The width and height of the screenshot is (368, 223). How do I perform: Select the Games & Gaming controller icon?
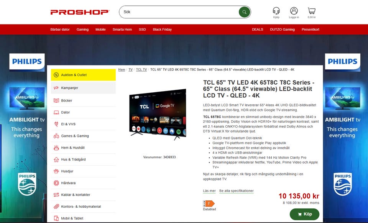(56, 136)
